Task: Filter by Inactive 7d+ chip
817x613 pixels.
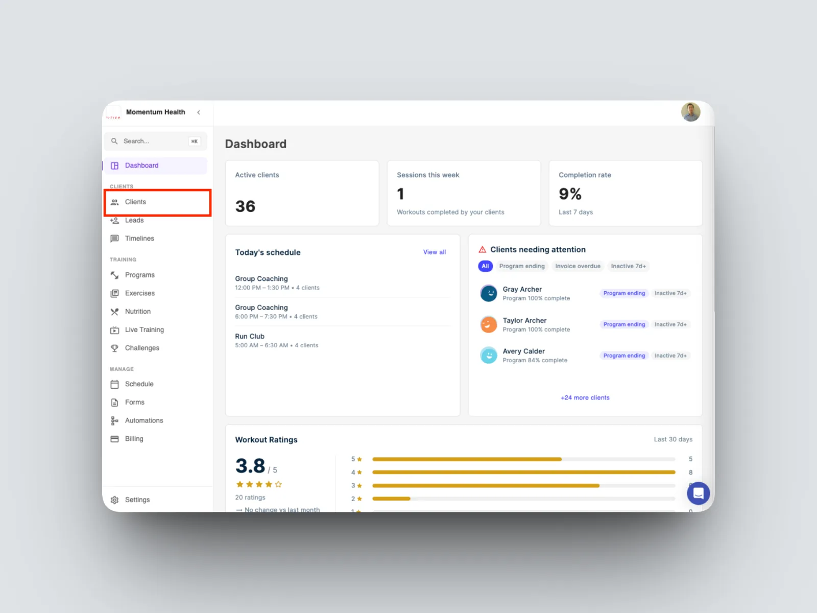Action: click(628, 266)
